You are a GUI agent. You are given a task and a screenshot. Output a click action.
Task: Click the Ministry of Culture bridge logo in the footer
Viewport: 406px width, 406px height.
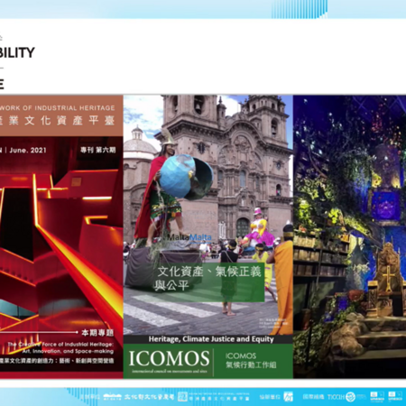(113, 397)
